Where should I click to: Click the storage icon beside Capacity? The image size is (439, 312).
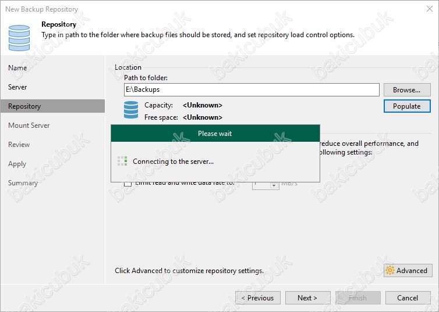pyautogui.click(x=131, y=110)
